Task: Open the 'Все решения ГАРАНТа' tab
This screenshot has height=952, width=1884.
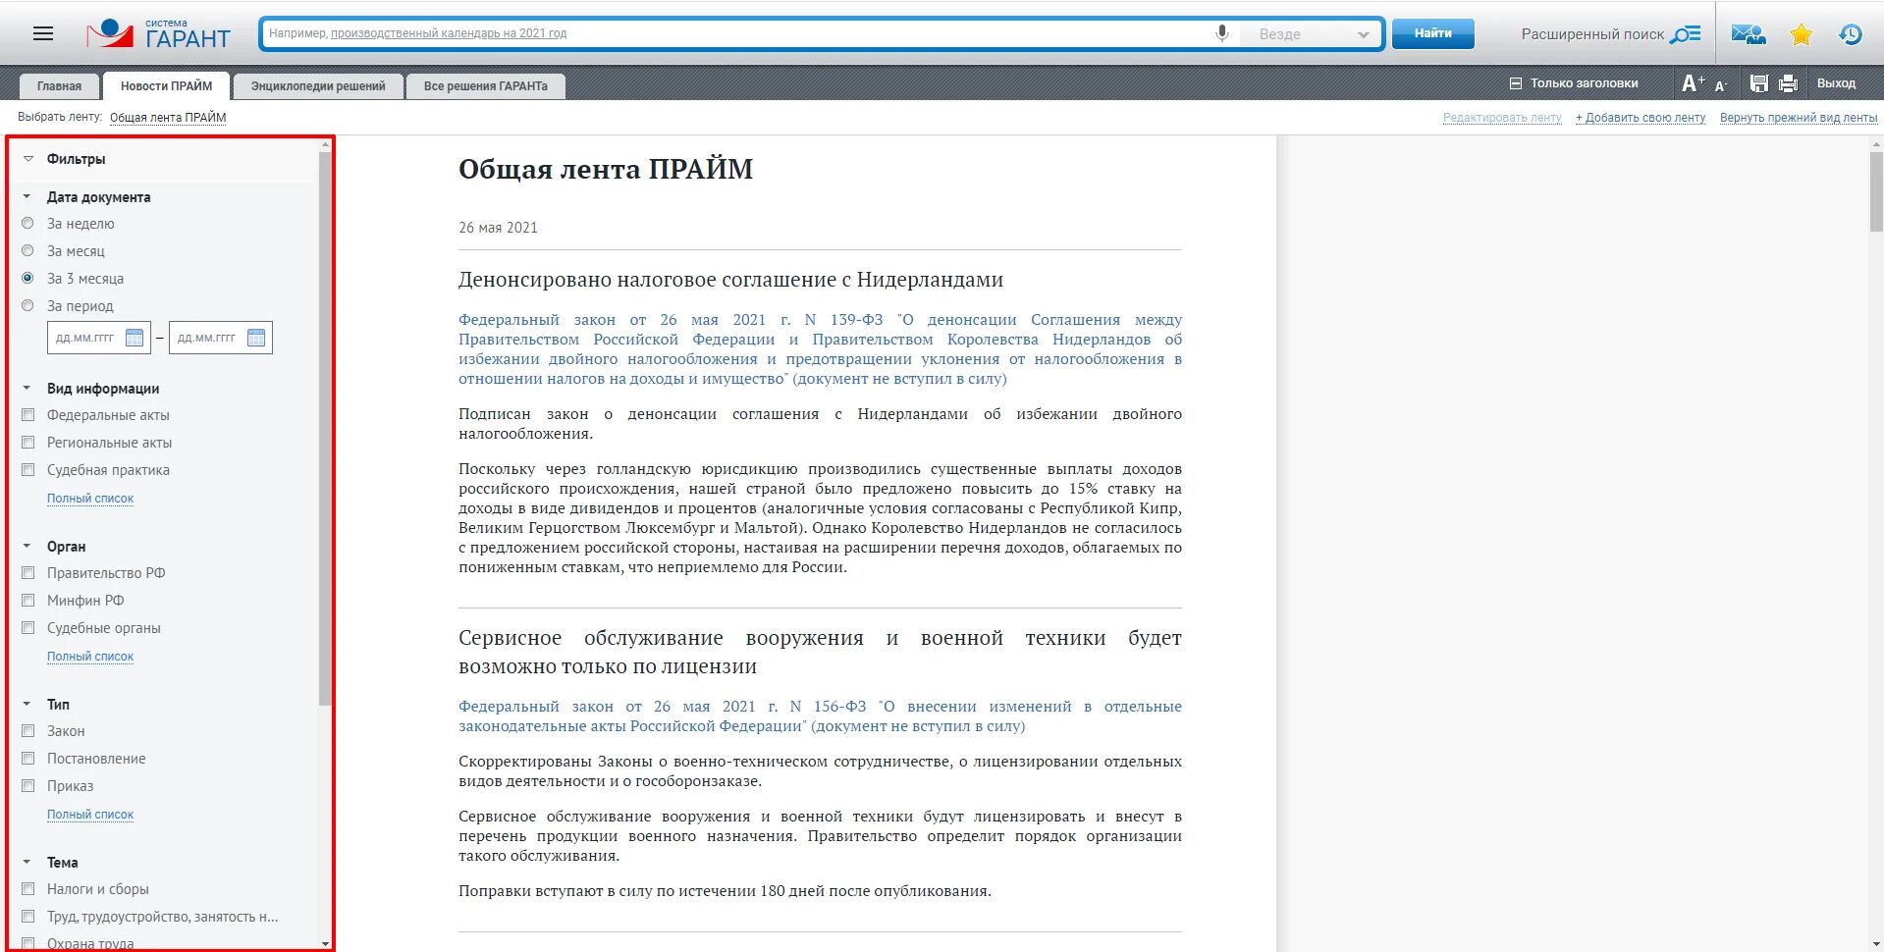Action: (x=486, y=86)
